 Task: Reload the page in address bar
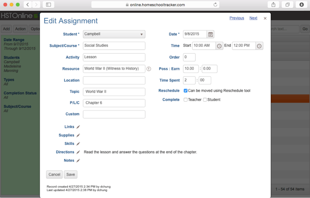(215, 4)
